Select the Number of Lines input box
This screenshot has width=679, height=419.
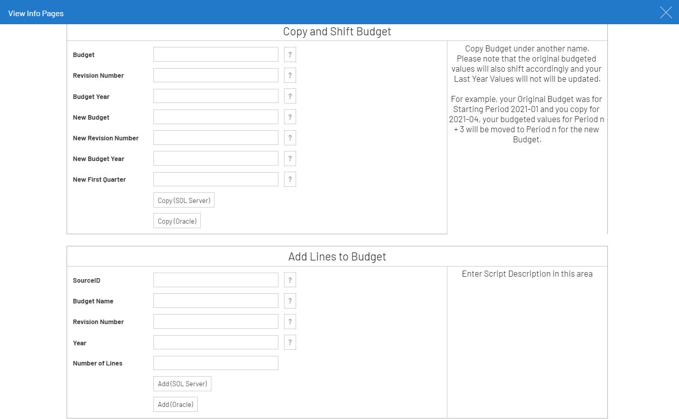tap(215, 363)
